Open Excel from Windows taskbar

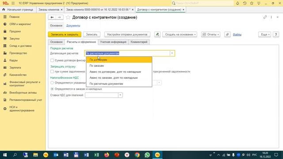tap(96, 155)
